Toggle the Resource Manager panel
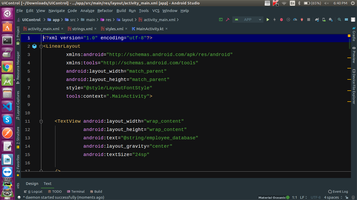Screen dimensions: 357x200 pos(18,67)
